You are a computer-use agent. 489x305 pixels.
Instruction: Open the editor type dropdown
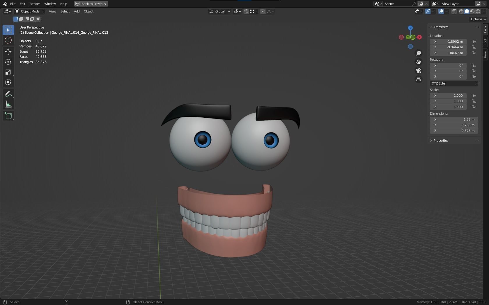click(x=7, y=11)
